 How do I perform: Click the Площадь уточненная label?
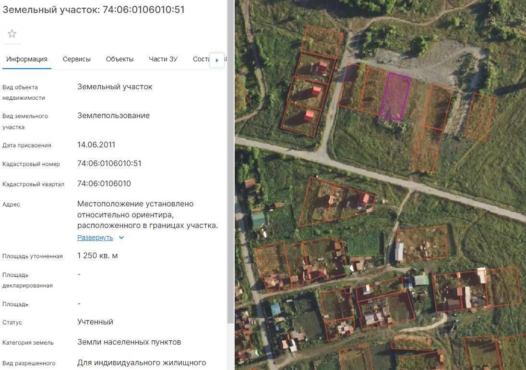(x=33, y=256)
